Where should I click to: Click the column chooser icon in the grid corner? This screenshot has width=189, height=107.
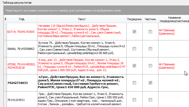(x=6, y=19)
